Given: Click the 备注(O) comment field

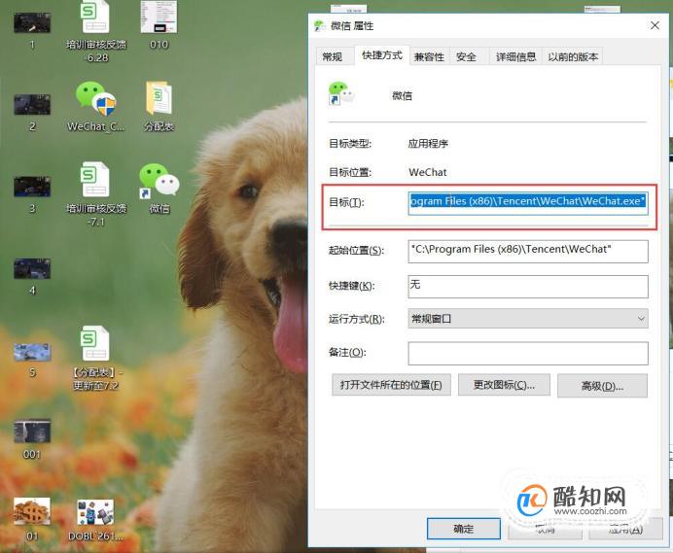Looking at the screenshot, I should (528, 354).
